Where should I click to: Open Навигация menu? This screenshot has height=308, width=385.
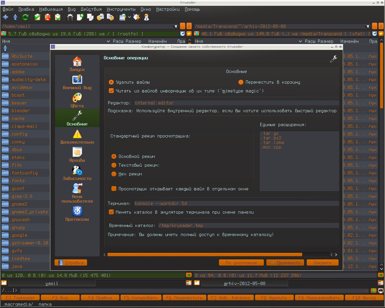click(x=51, y=9)
